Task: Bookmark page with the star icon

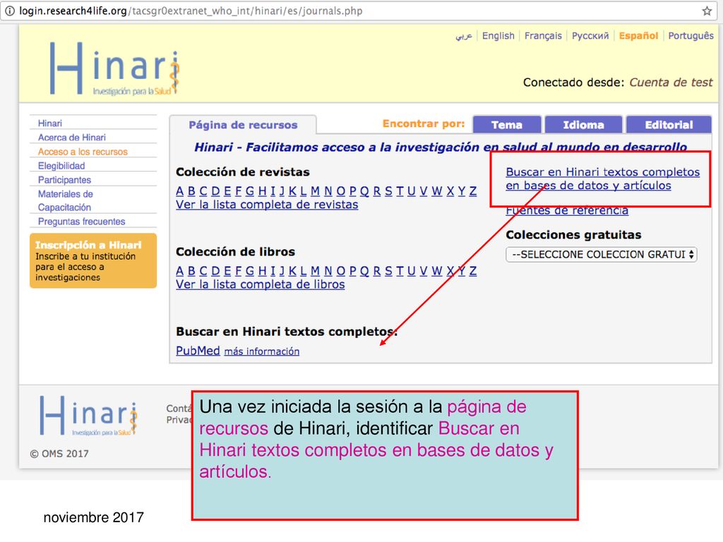Action: click(706, 11)
